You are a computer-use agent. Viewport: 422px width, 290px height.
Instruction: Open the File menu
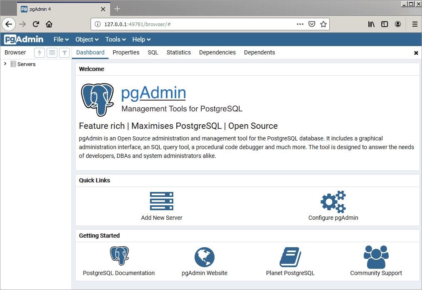tap(61, 39)
